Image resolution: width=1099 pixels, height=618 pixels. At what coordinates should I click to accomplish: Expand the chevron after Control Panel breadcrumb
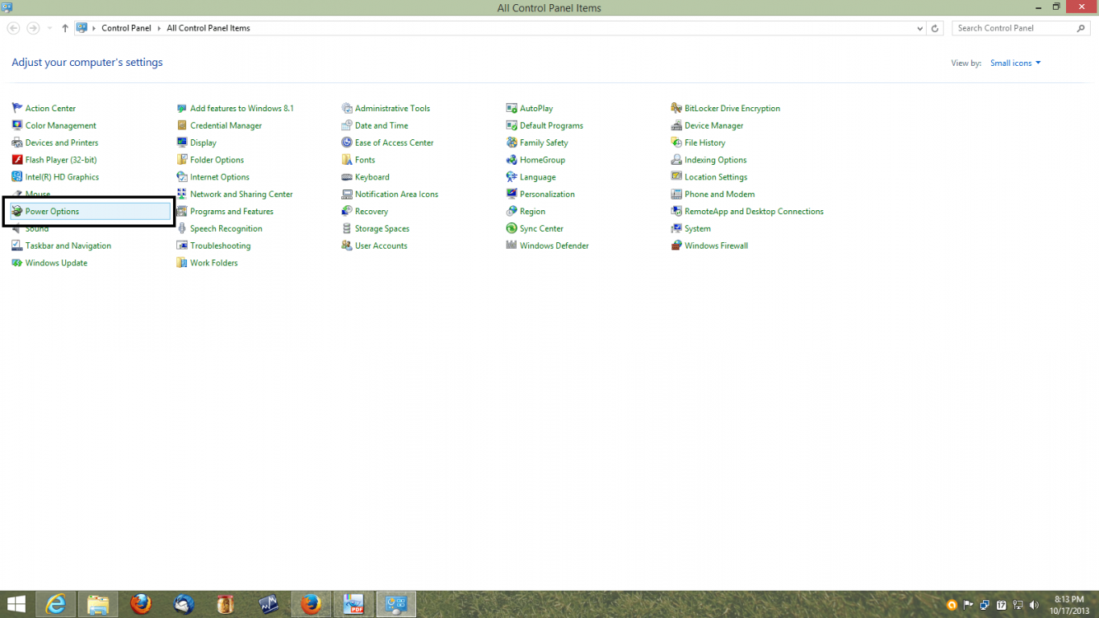[x=160, y=28]
